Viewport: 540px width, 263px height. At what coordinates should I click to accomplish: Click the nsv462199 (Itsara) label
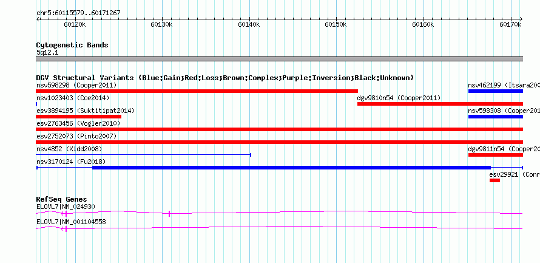point(504,85)
